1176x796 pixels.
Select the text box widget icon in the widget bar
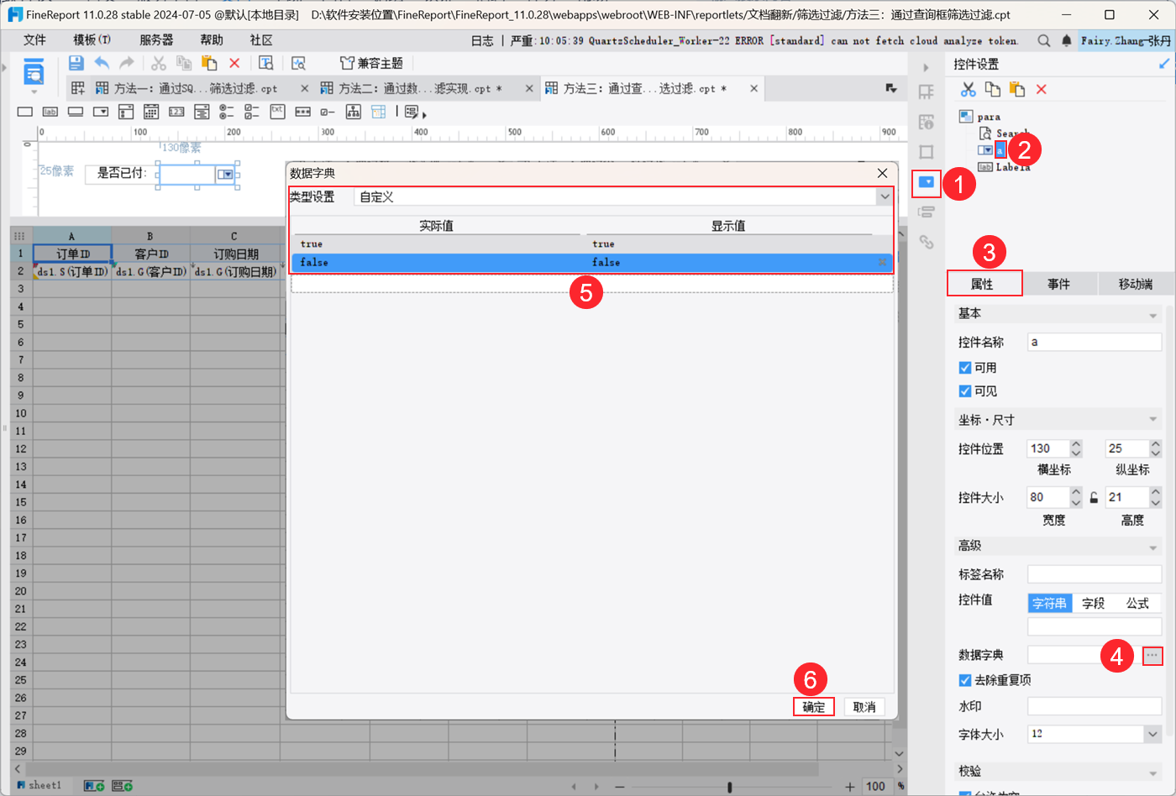(x=25, y=112)
